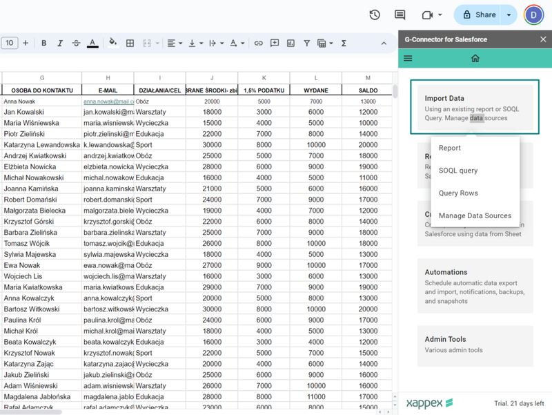Expand the vertical align dropdown arrow
This screenshot has height=415, width=552.
point(201,43)
